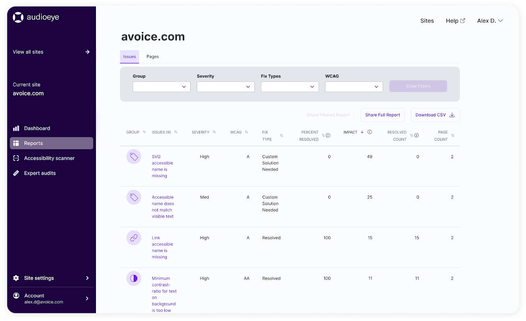Click the Dashboard bar chart icon

[x=16, y=128]
